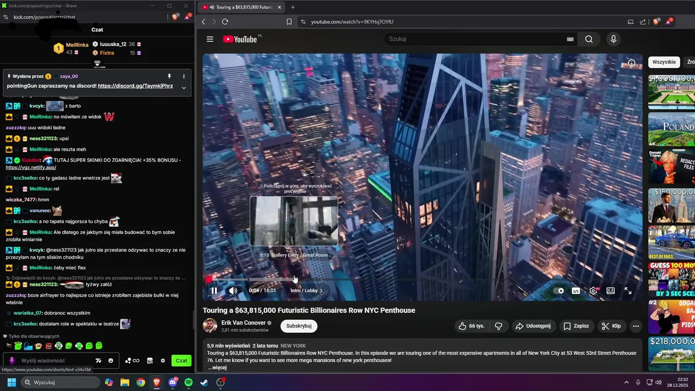Enter fullscreen in the video player
Viewport: 695px width, 391px height.
[628, 291]
